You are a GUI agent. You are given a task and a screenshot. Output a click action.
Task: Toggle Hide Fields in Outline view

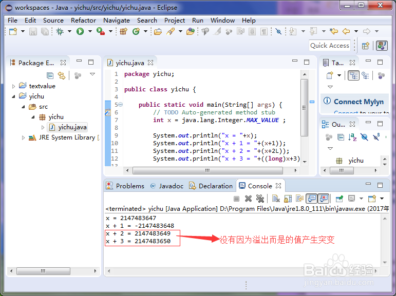click(x=364, y=137)
